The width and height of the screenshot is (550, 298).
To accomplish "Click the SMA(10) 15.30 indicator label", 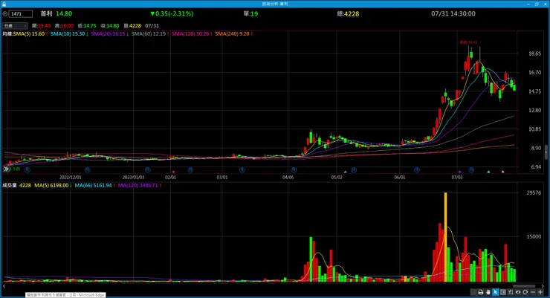I will tap(69, 34).
